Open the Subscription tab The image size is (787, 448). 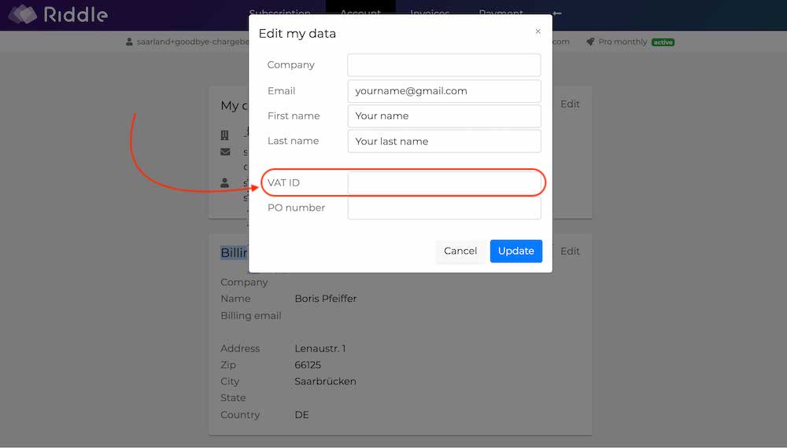pos(281,13)
